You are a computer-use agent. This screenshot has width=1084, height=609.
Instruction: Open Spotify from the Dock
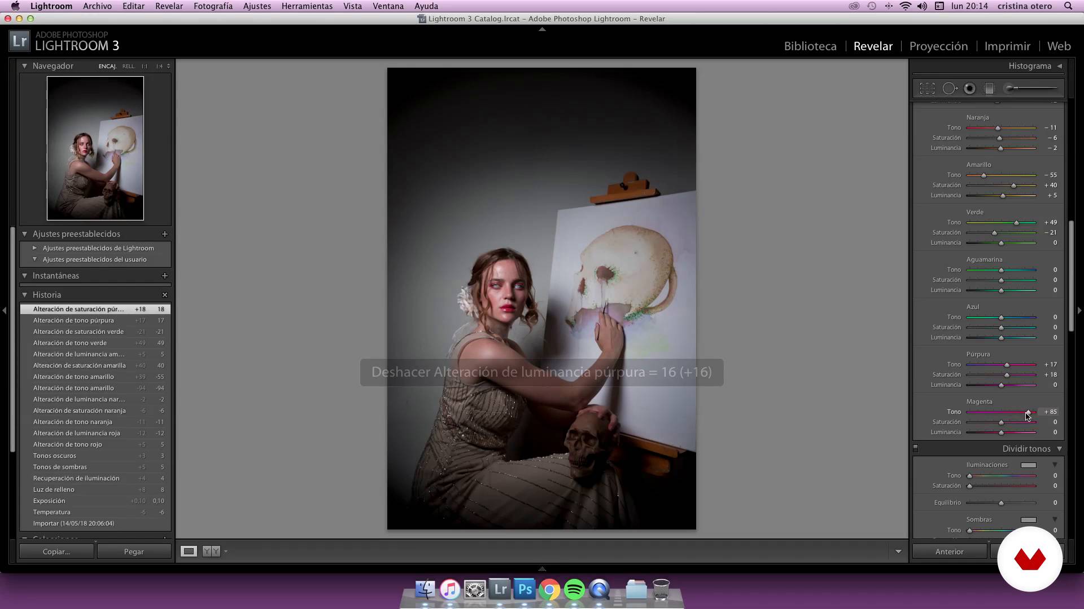pos(574,590)
